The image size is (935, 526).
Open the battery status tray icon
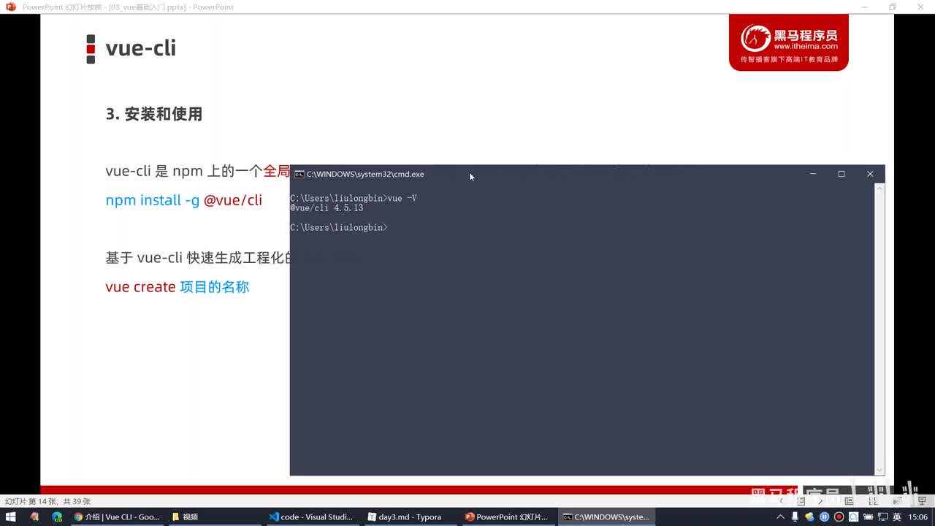868,517
